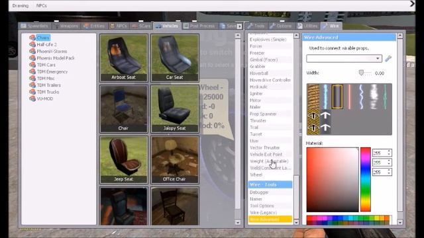Select the thin red laser wire material

pyautogui.click(x=349, y=97)
